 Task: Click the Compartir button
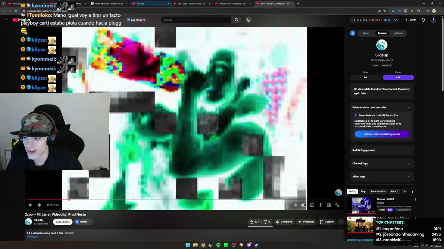[284, 222]
